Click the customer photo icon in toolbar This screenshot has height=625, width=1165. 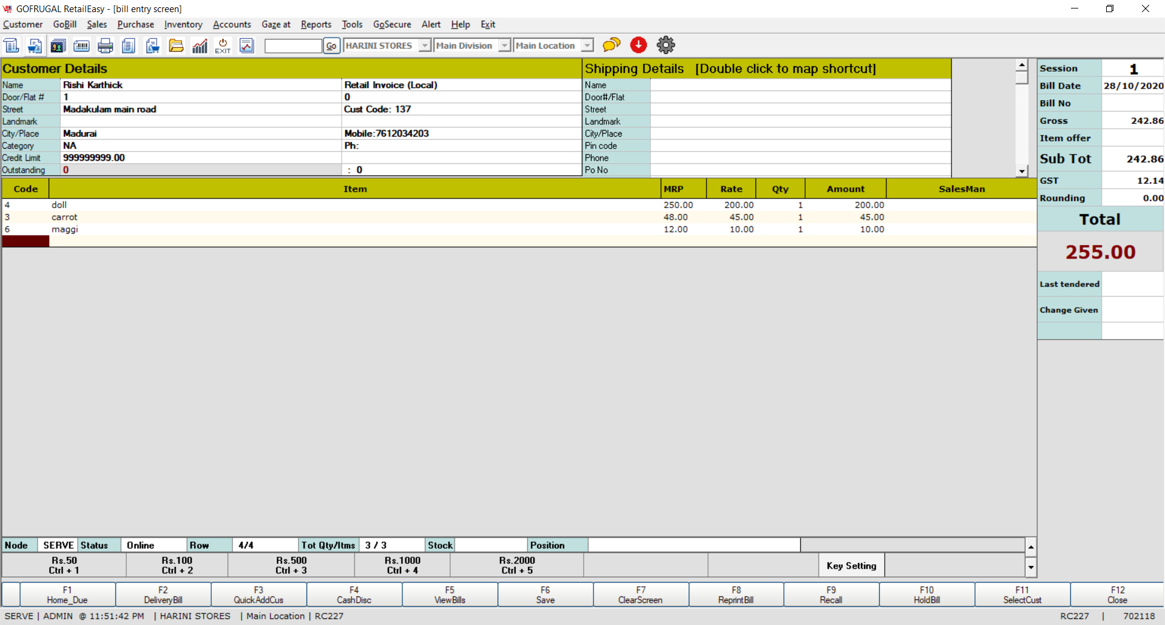point(58,46)
